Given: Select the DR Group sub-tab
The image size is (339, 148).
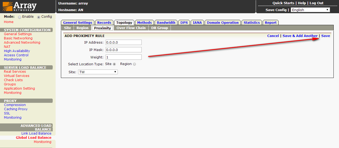Looking at the screenshot, I should (159, 28).
